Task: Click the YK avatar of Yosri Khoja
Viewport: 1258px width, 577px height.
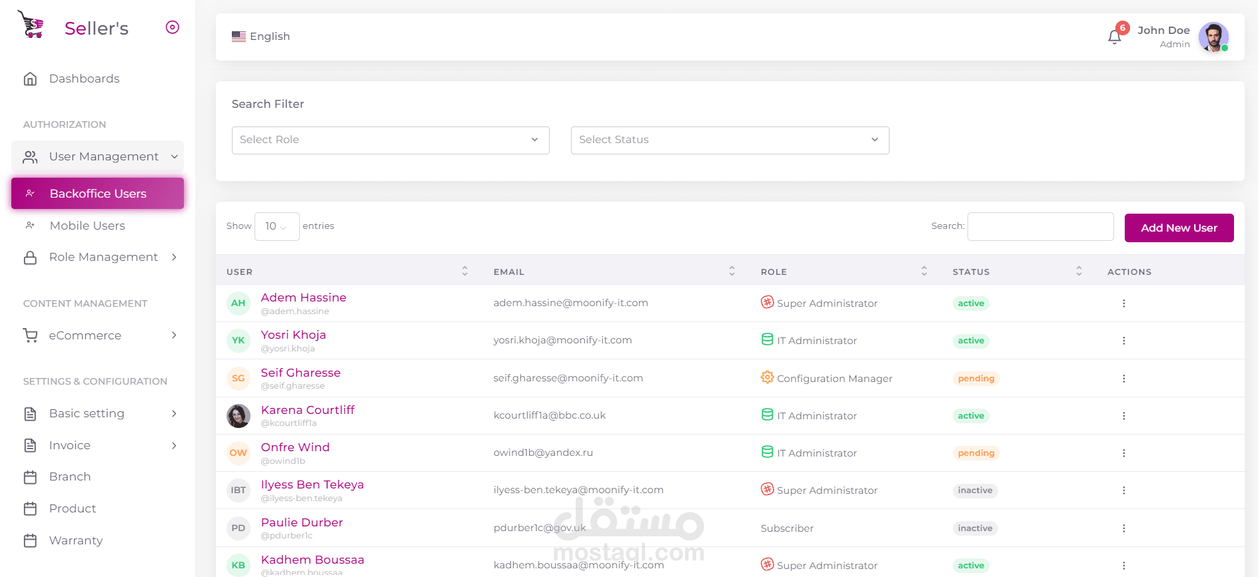Action: 239,341
